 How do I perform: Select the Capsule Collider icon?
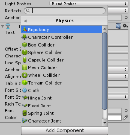[24, 60]
